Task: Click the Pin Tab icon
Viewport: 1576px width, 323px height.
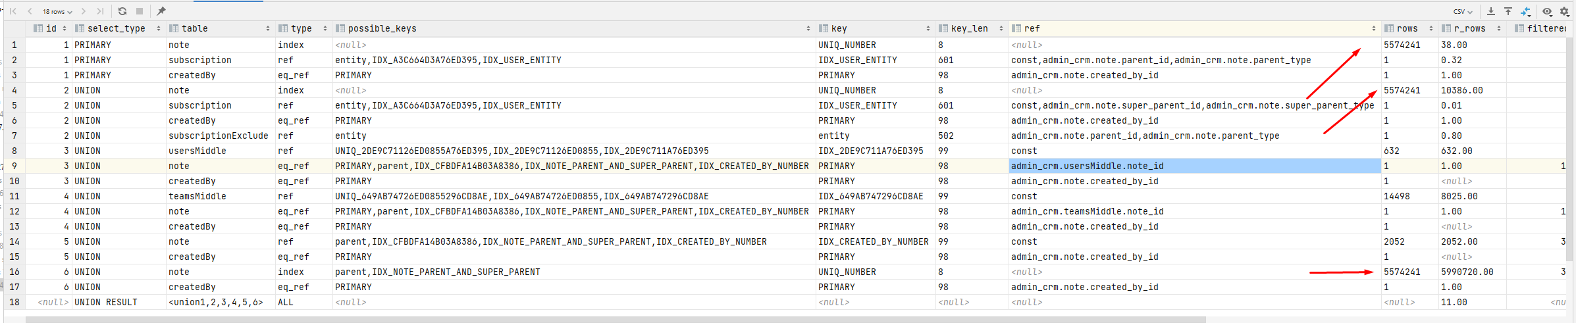Action: coord(161,11)
